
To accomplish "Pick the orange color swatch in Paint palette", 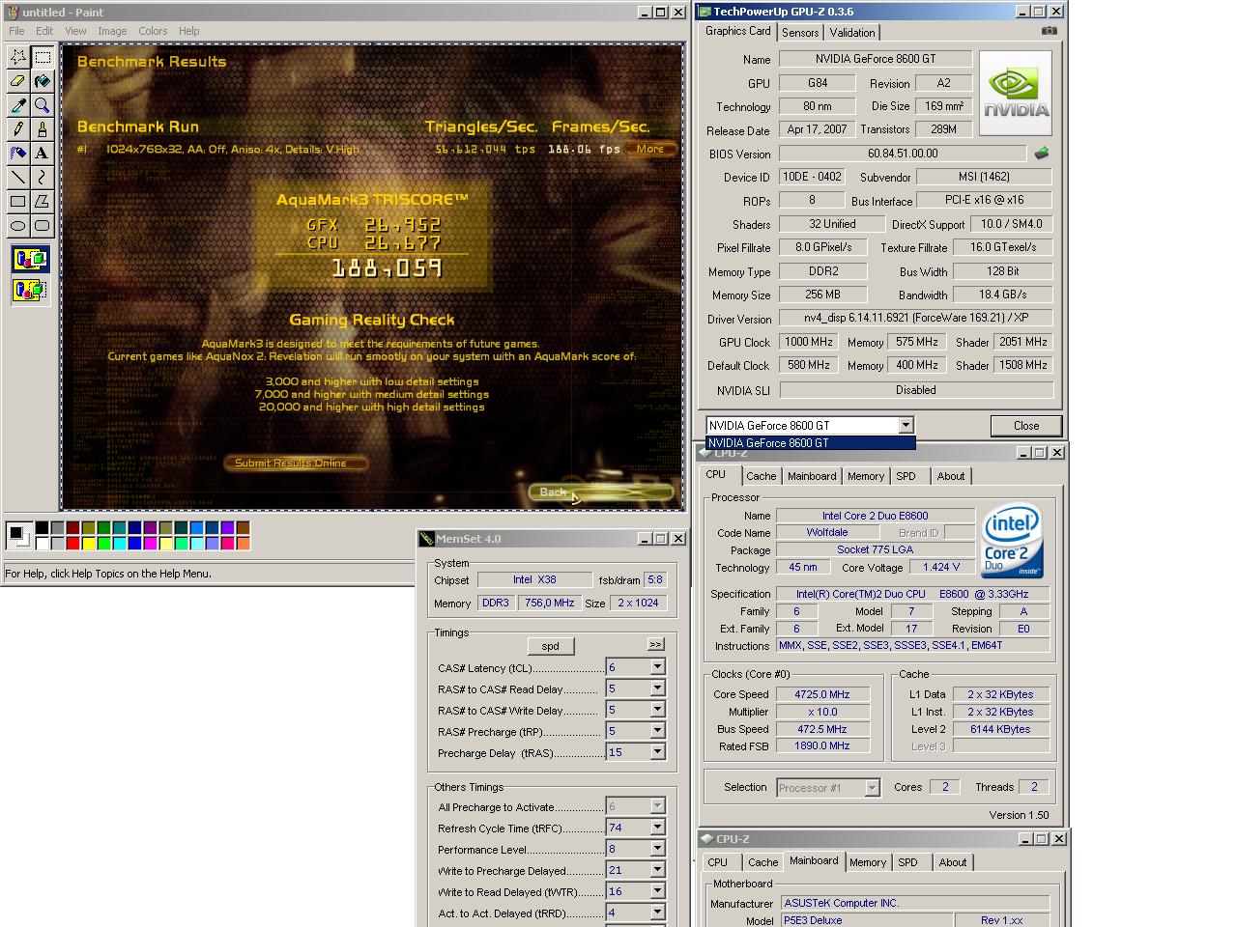I will point(243,544).
